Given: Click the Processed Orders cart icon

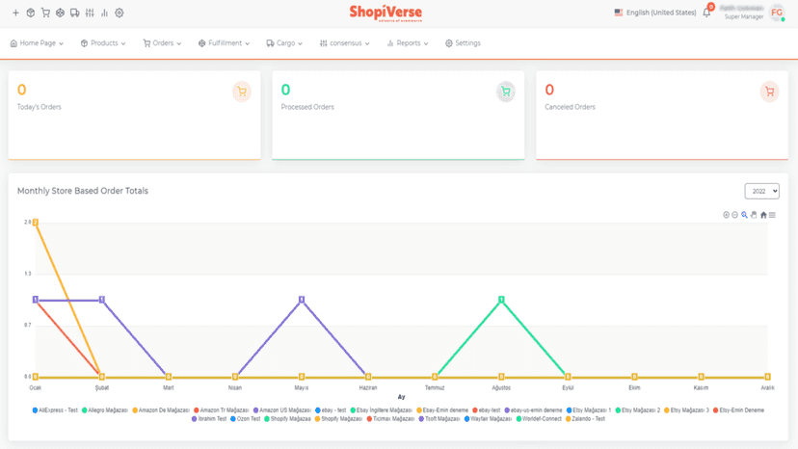Looking at the screenshot, I should [505, 92].
